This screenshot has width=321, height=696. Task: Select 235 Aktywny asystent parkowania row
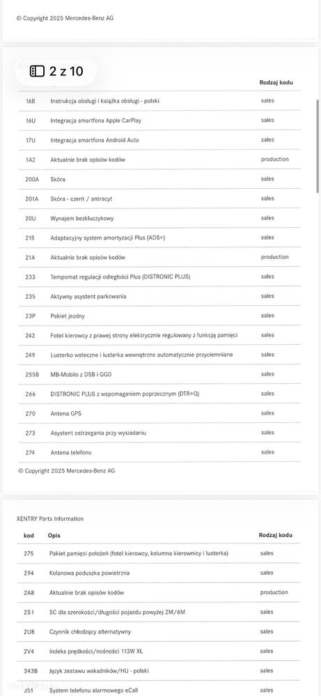point(159,296)
